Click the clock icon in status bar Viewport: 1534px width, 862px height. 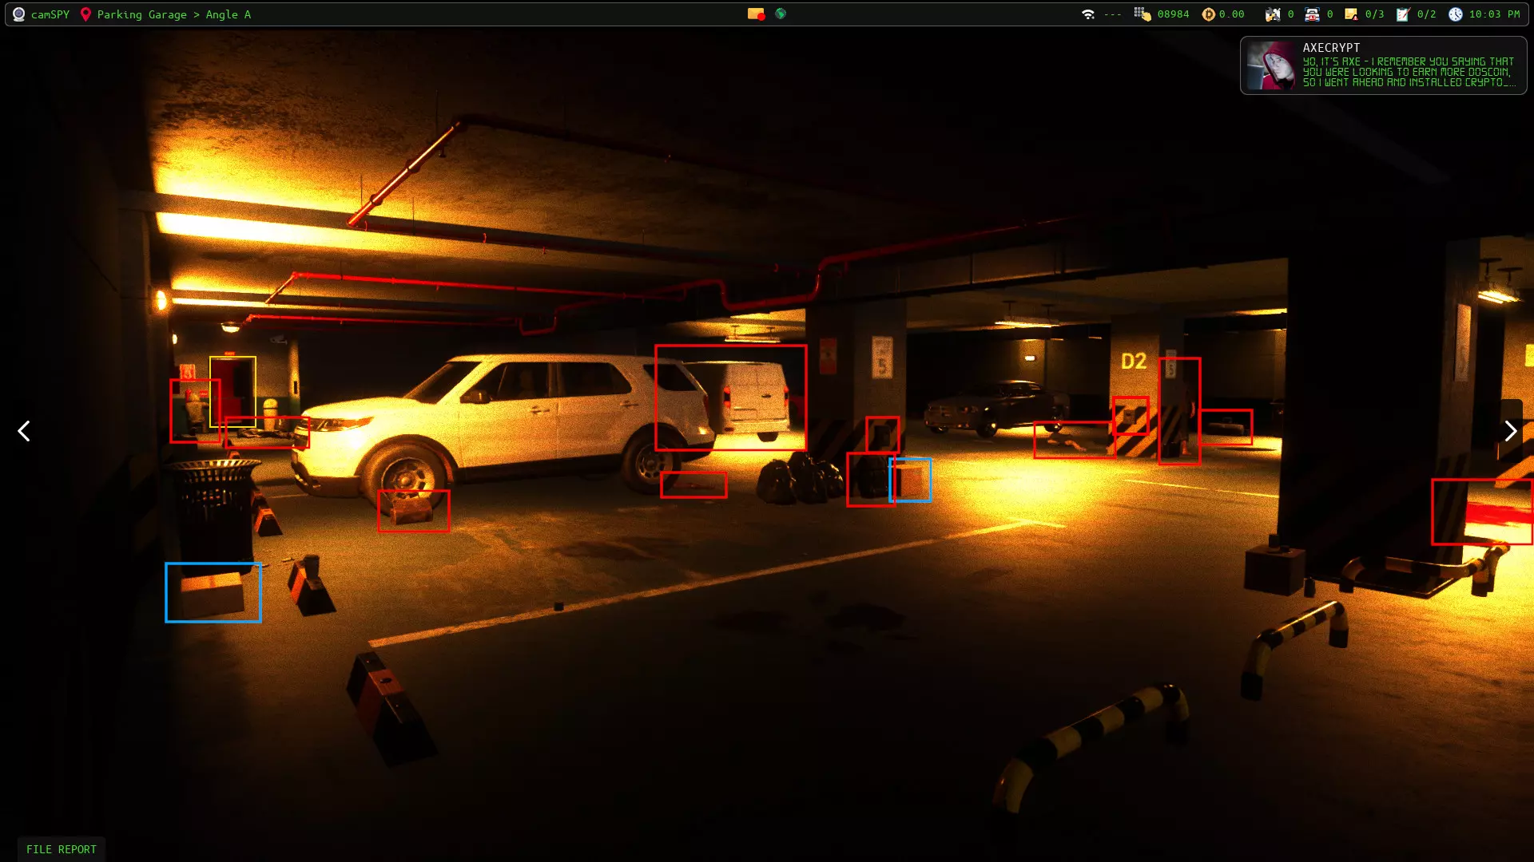pyautogui.click(x=1455, y=14)
